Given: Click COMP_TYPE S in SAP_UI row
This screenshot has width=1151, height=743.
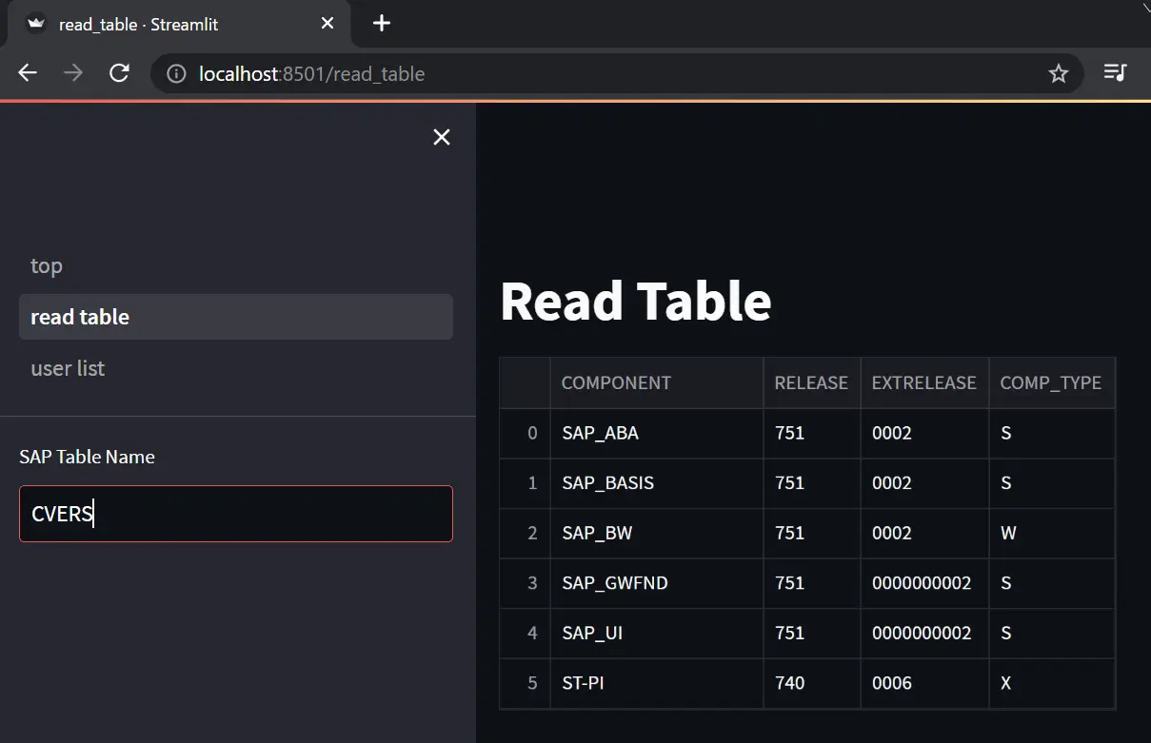Looking at the screenshot, I should coord(1052,634).
